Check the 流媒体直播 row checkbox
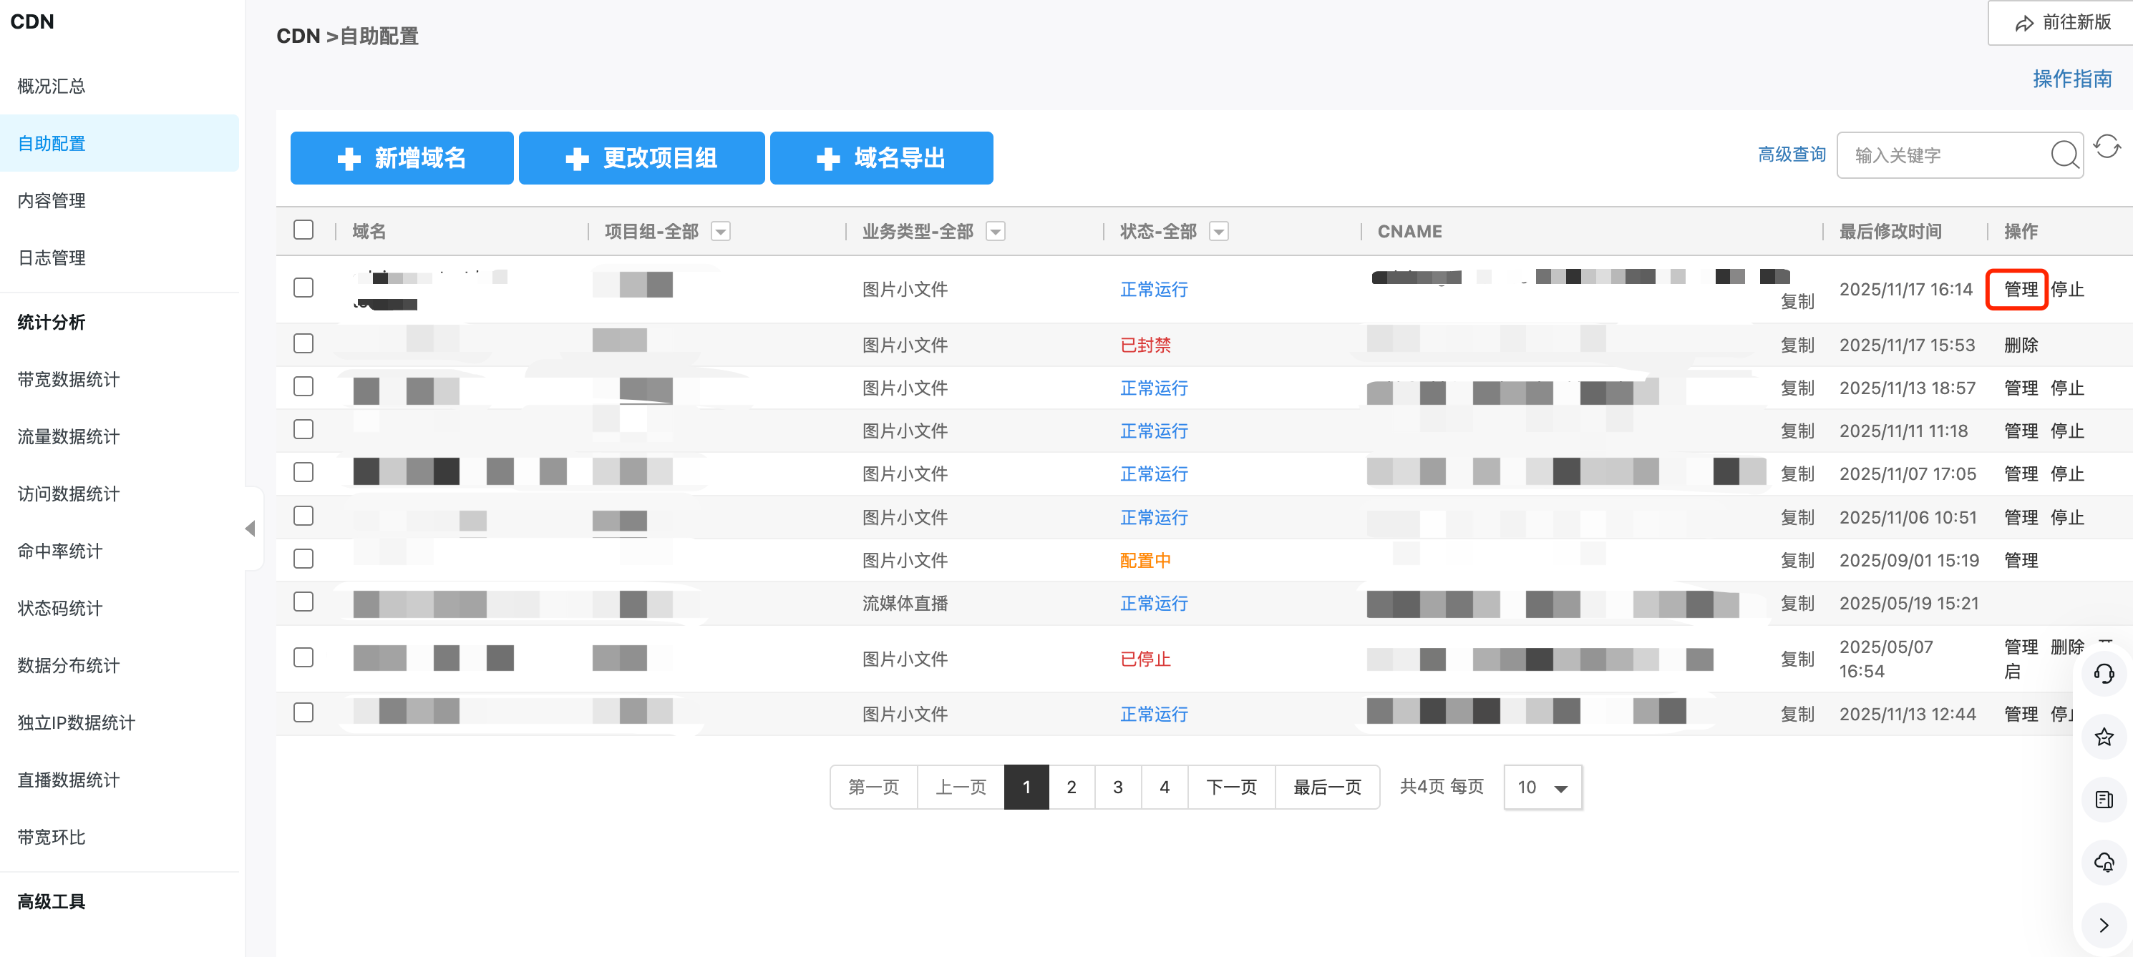 click(x=303, y=602)
